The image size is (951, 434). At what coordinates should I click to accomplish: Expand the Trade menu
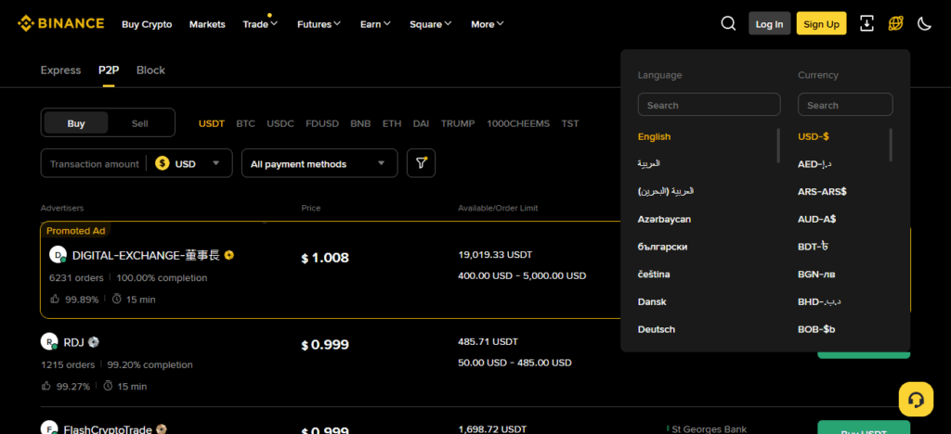[x=260, y=24]
